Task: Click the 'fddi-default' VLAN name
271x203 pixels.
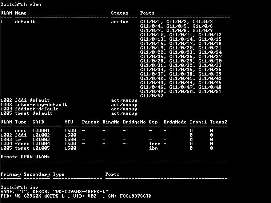Action: [x=32, y=100]
